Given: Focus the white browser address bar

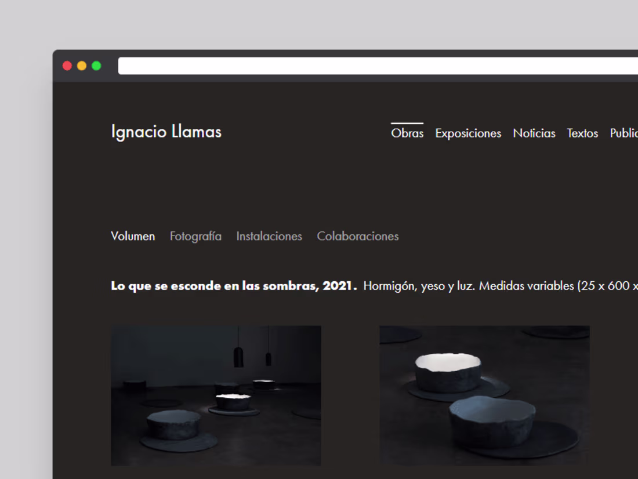Looking at the screenshot, I should 378,66.
